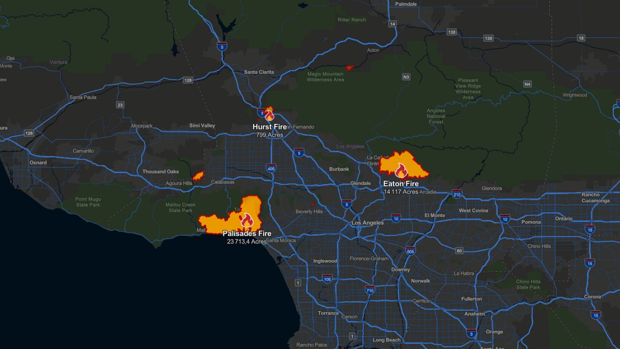Click the small fire perimeter near Agoura Hills
Viewport: 620px width, 349px height.
pos(198,176)
